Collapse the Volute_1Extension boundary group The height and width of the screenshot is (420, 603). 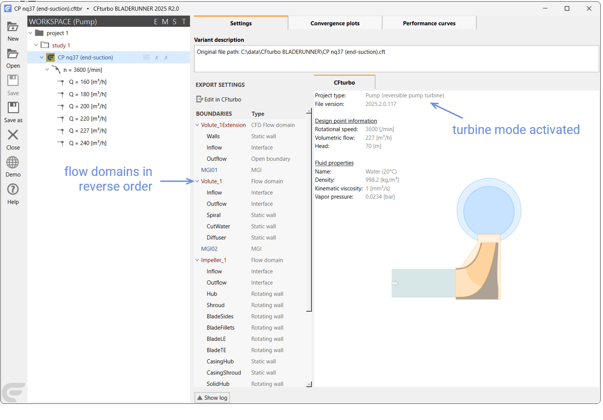197,125
